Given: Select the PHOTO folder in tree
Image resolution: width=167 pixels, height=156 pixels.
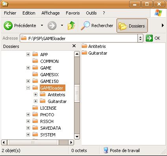Looking at the screenshot, I should pos(47,115).
